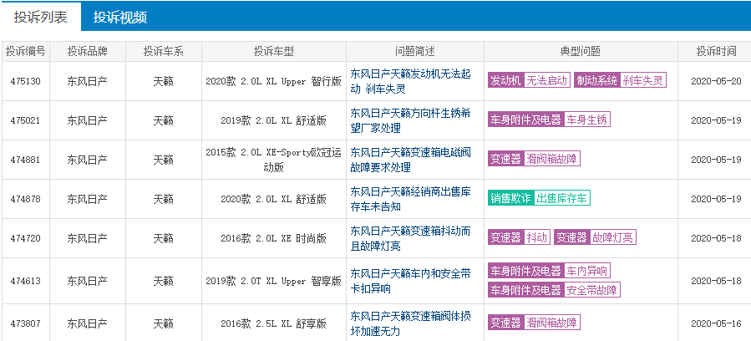This screenshot has height=341, width=751.
Task: Select complaint number 475130
Action: tap(25, 81)
